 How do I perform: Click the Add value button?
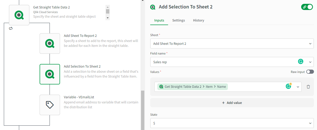tap(232, 103)
